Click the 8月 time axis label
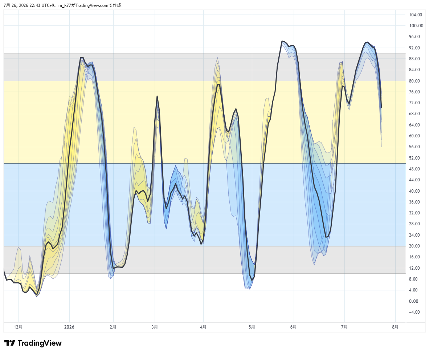This screenshot has width=429, height=354. click(395, 327)
